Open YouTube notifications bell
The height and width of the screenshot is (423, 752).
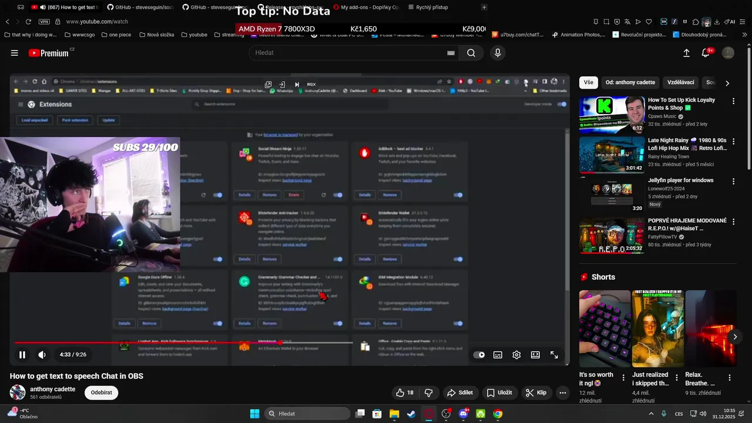point(706,53)
